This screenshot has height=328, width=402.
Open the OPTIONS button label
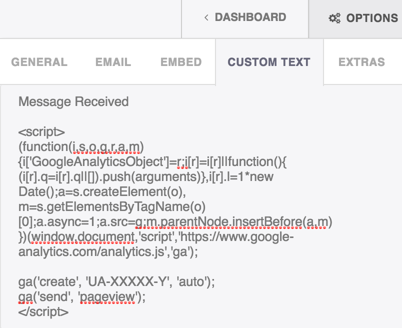(x=372, y=18)
